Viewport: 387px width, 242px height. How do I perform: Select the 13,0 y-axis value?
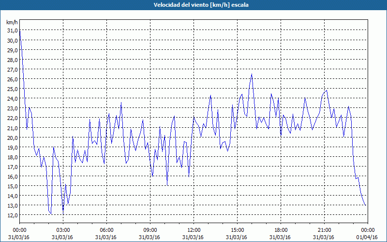(13, 206)
